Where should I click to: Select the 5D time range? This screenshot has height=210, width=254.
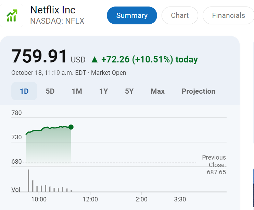50,91
